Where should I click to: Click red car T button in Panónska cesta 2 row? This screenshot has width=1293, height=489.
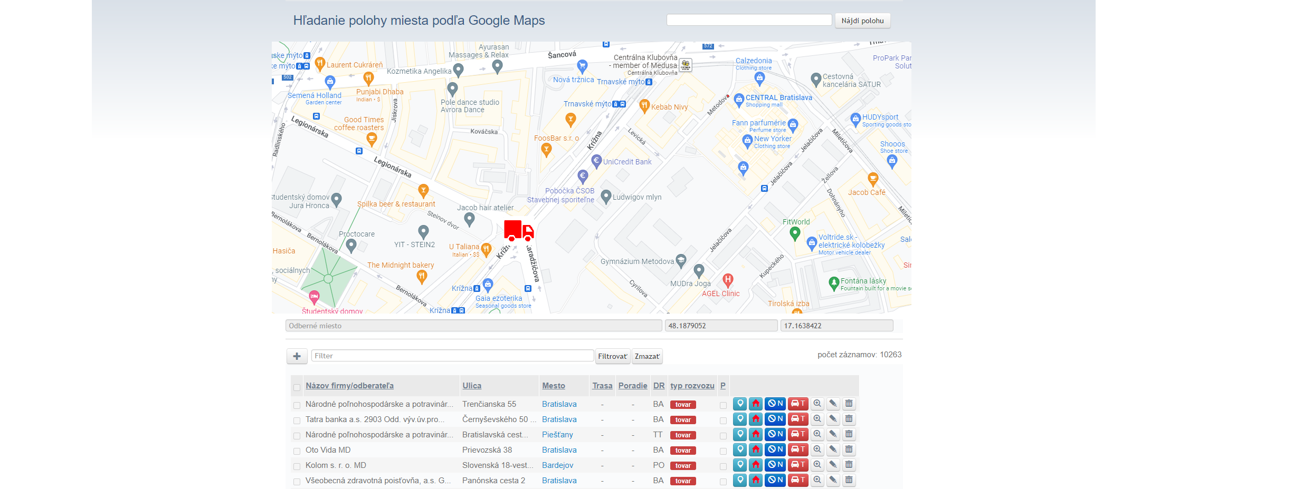[798, 480]
